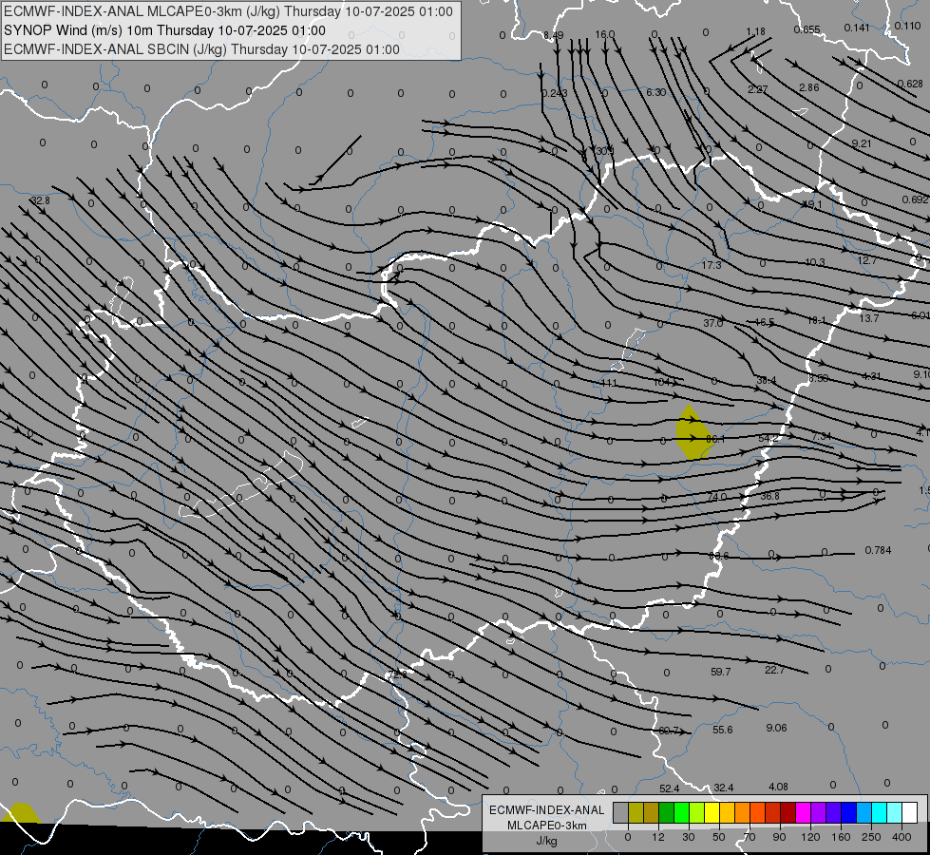The image size is (930, 855).
Task: Click the olive-yellow swatch right of gray in the legend
Action: point(636,812)
